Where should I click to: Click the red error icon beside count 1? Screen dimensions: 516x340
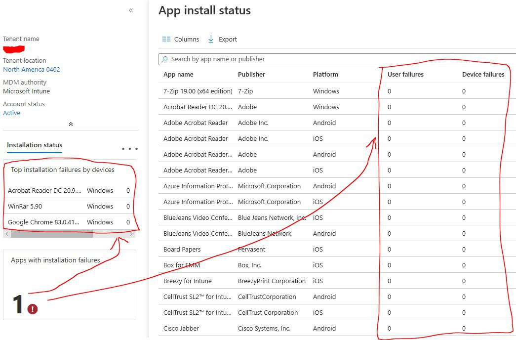tap(33, 309)
